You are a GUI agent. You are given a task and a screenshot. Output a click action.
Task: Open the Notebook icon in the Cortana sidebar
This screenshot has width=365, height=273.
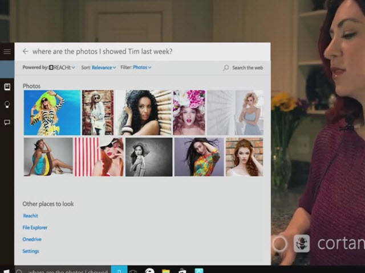coord(7,87)
